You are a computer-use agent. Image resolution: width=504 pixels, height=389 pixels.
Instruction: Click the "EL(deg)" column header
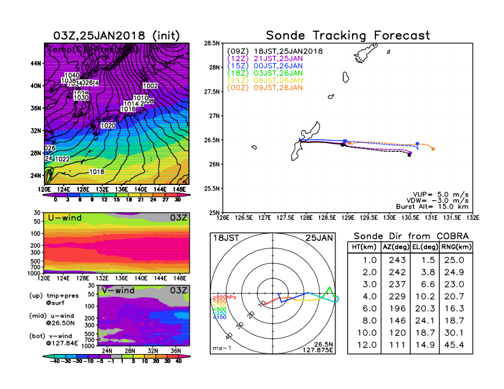(425, 247)
